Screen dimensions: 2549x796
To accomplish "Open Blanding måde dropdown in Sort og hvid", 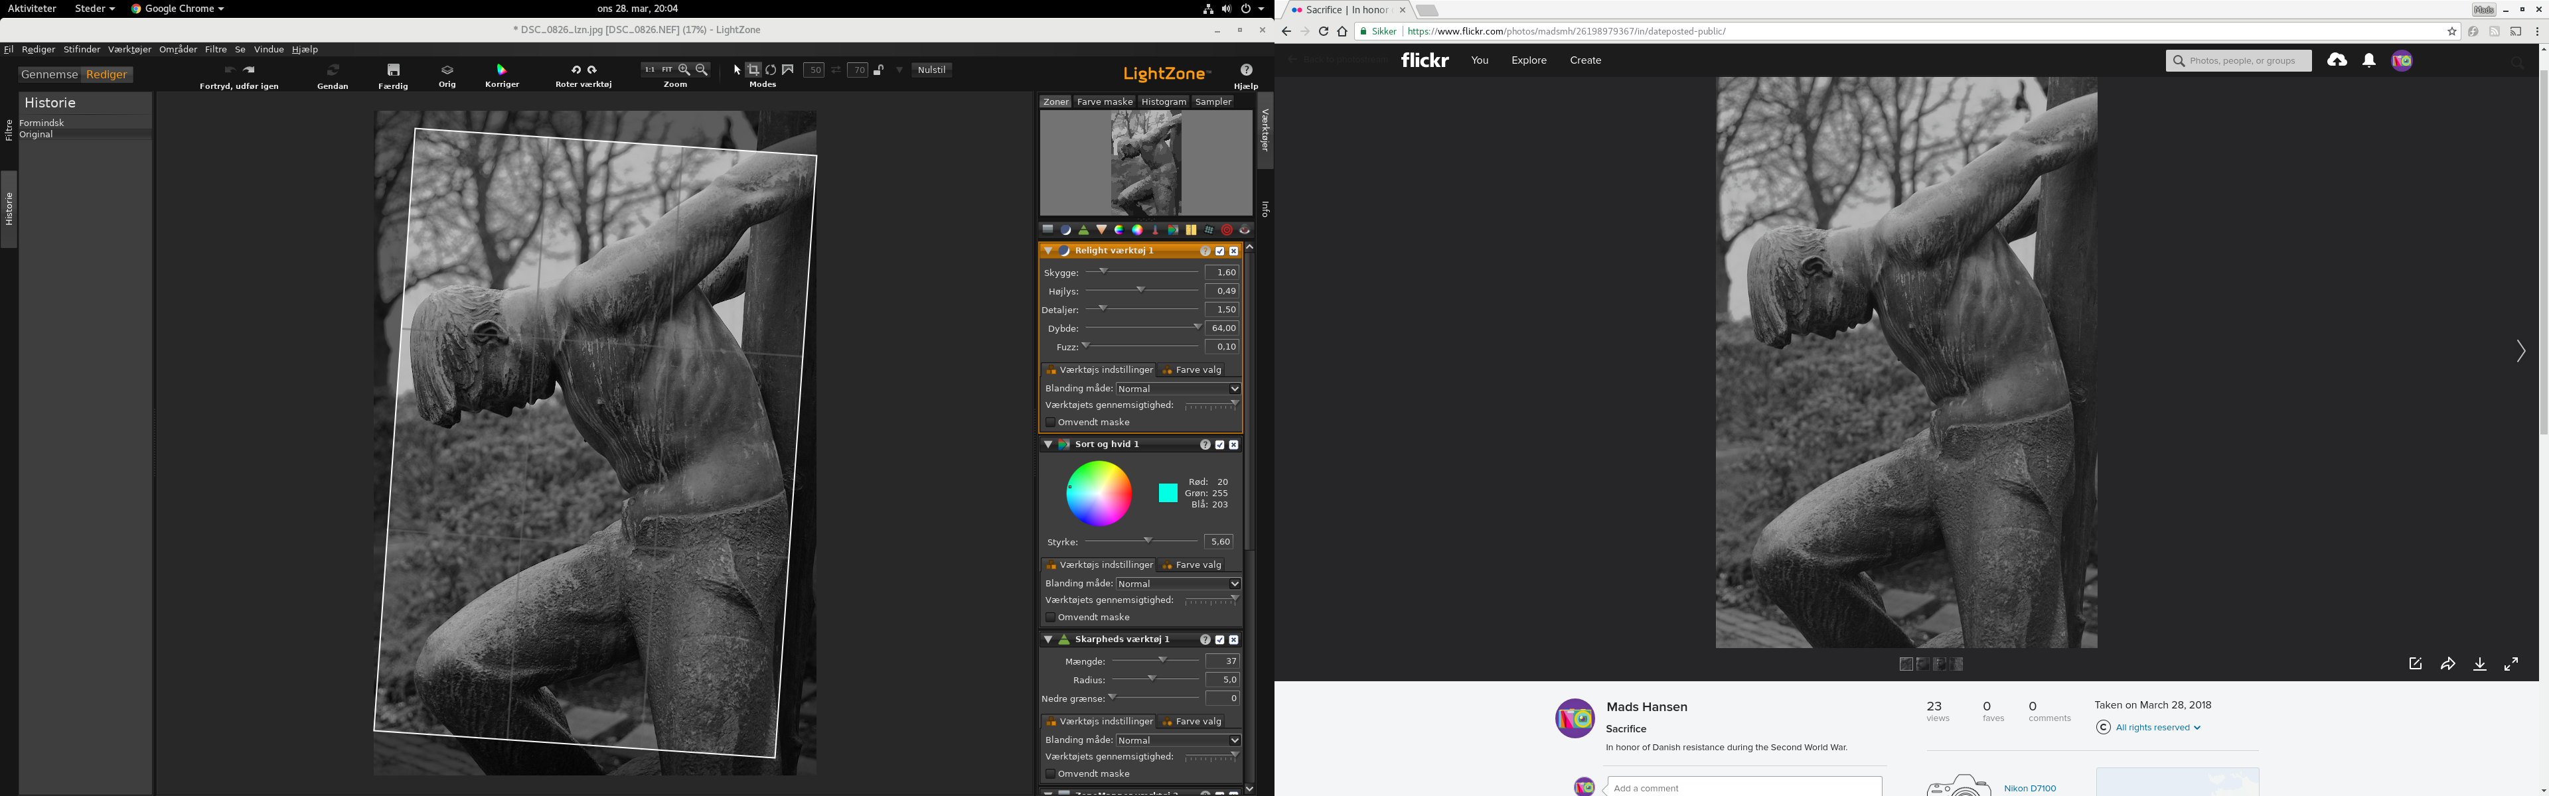I will (1178, 584).
